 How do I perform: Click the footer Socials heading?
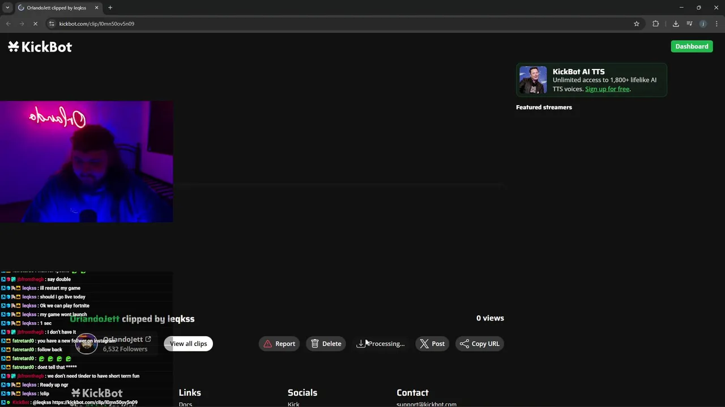pos(302,392)
